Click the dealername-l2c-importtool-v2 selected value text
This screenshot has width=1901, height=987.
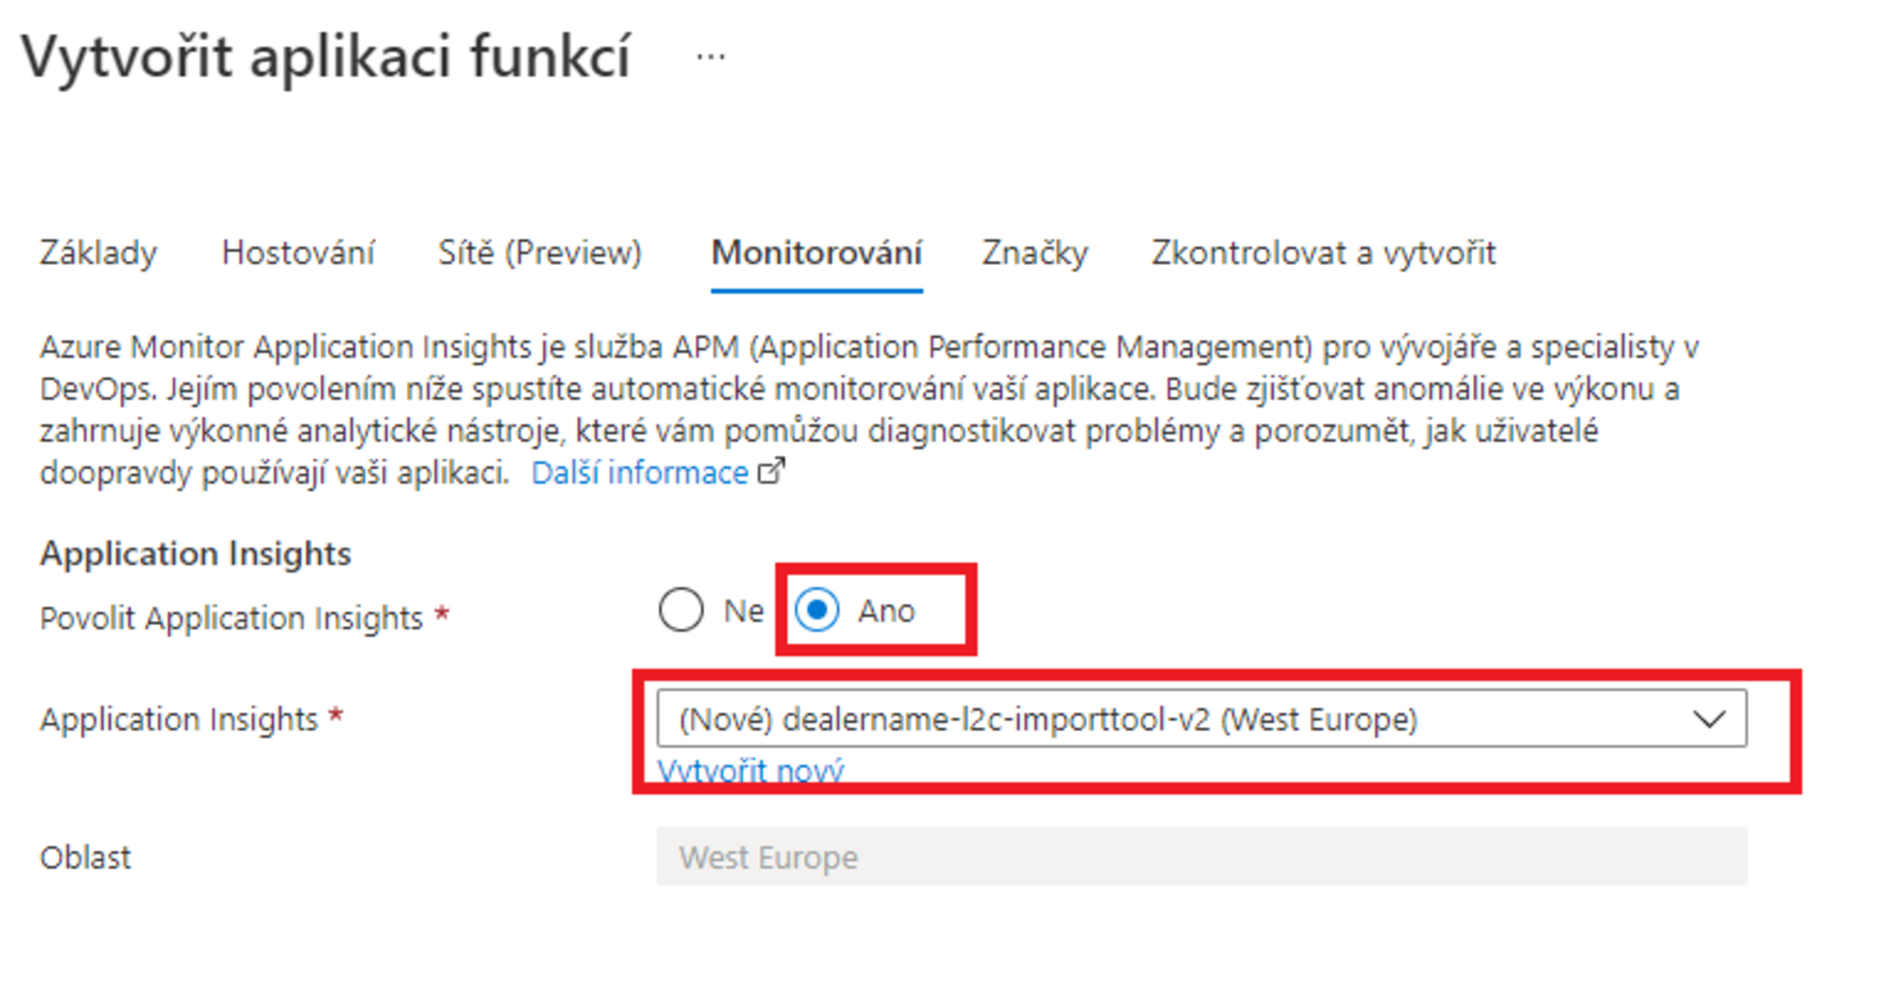pos(1047,719)
